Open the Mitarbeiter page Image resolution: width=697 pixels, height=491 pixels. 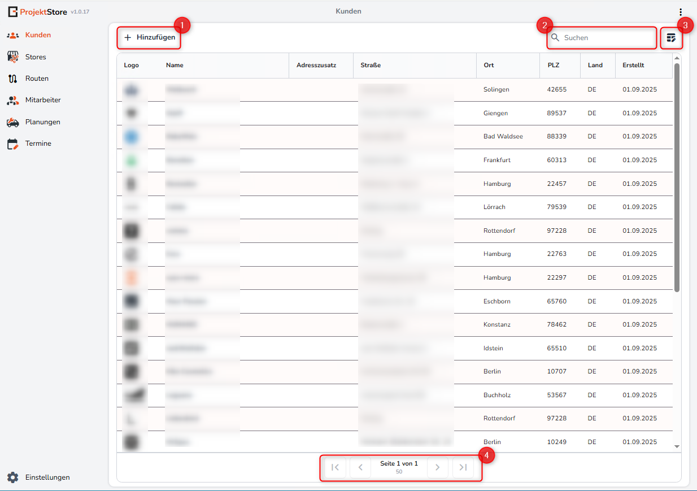(x=42, y=100)
